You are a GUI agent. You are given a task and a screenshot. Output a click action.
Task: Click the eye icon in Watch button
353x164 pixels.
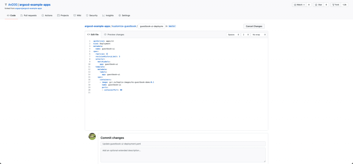pyautogui.click(x=295, y=5)
